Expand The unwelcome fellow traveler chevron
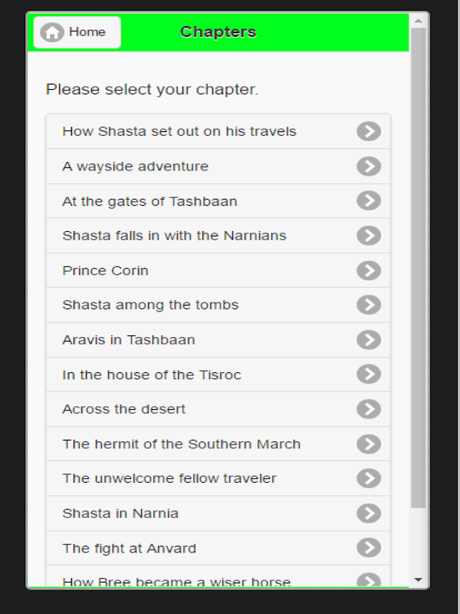460x614 pixels. click(x=369, y=478)
